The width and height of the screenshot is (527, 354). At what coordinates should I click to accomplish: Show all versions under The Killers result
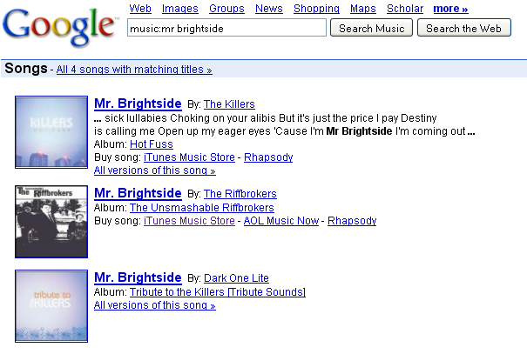click(x=154, y=170)
